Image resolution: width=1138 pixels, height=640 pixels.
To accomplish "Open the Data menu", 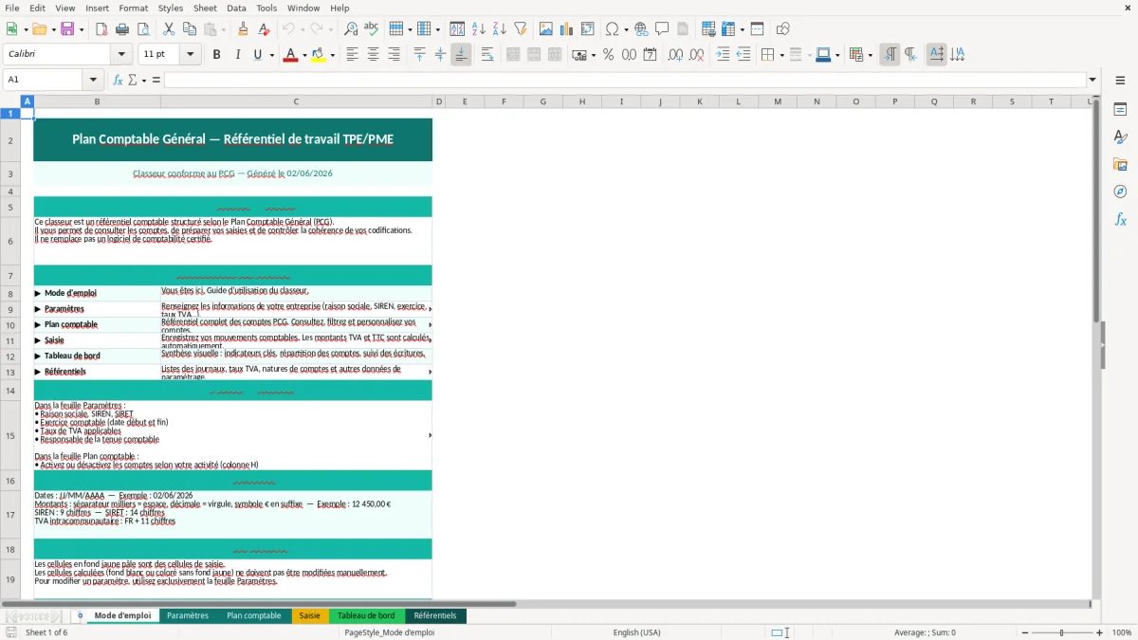I will tap(236, 8).
